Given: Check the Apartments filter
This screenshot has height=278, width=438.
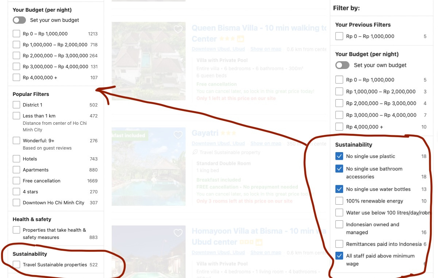Looking at the screenshot, I should [x=16, y=170].
